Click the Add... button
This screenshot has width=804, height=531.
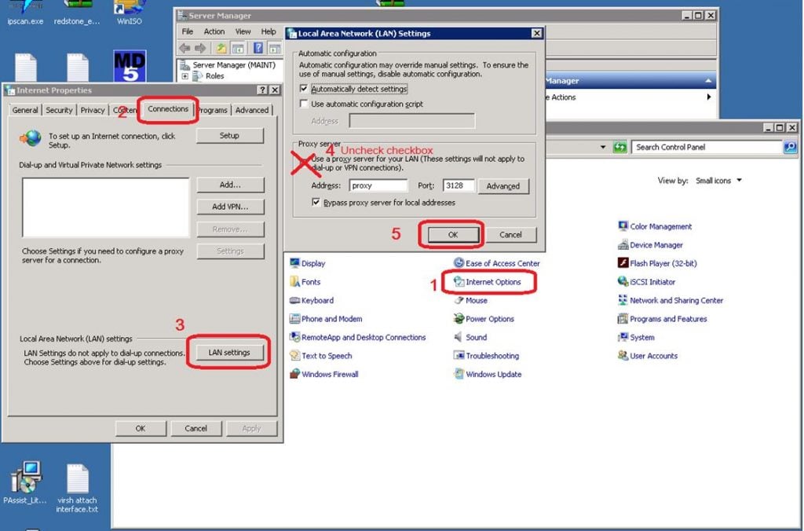point(230,185)
